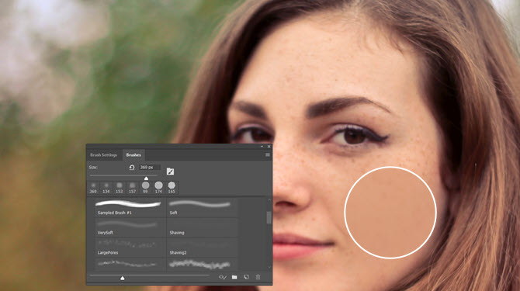Image resolution: width=520 pixels, height=291 pixels.
Task: Select the LargePores brush preset
Action: [130, 248]
